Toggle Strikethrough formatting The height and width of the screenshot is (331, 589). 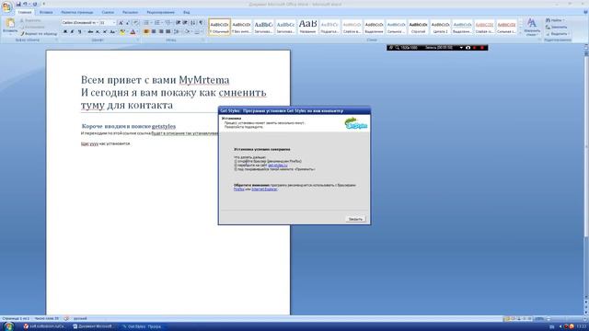click(x=90, y=32)
